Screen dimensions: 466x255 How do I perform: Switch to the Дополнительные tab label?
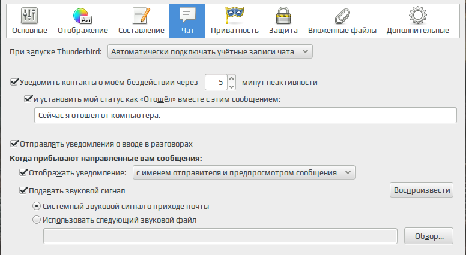click(x=417, y=31)
